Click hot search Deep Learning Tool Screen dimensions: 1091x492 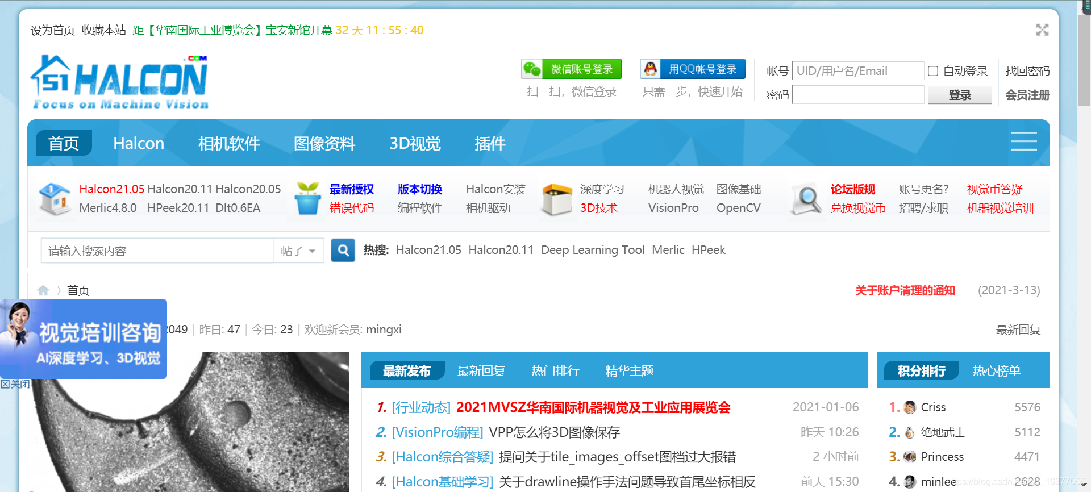593,250
